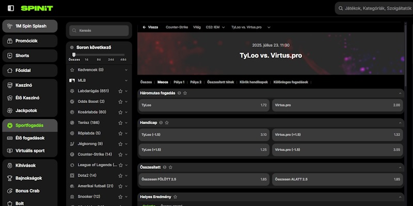
Task: Click the Keresés search field
Action: (x=99, y=30)
